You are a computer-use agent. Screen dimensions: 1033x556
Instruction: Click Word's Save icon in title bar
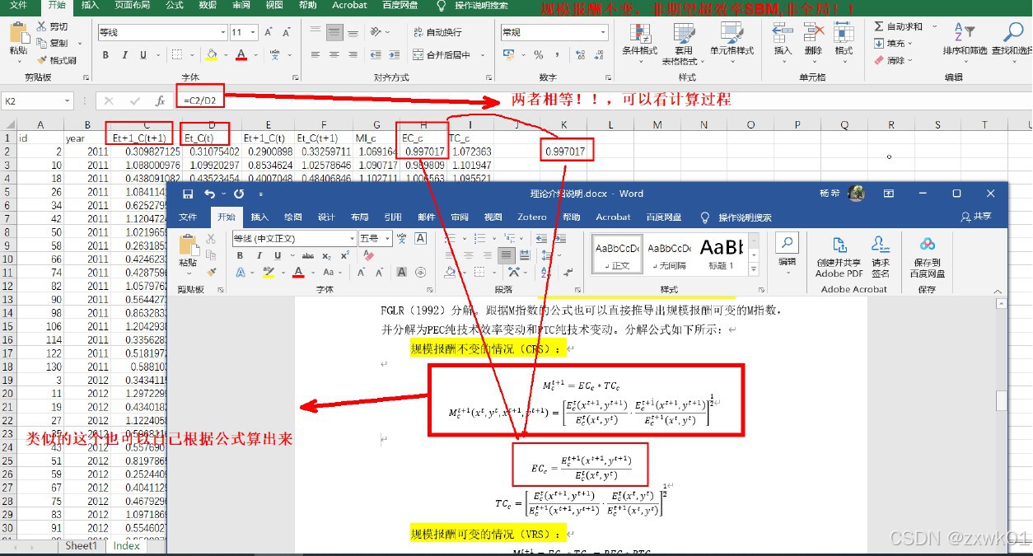click(188, 194)
